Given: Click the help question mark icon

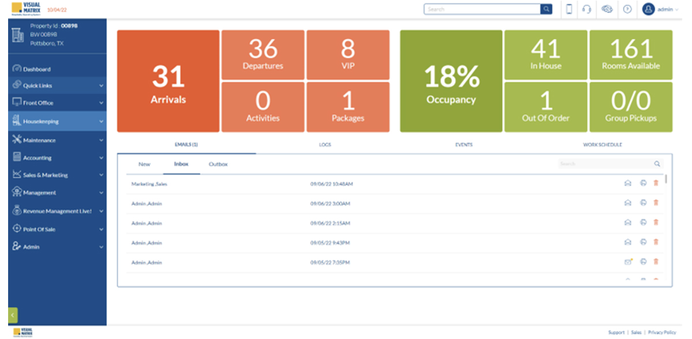Looking at the screenshot, I should click(627, 9).
